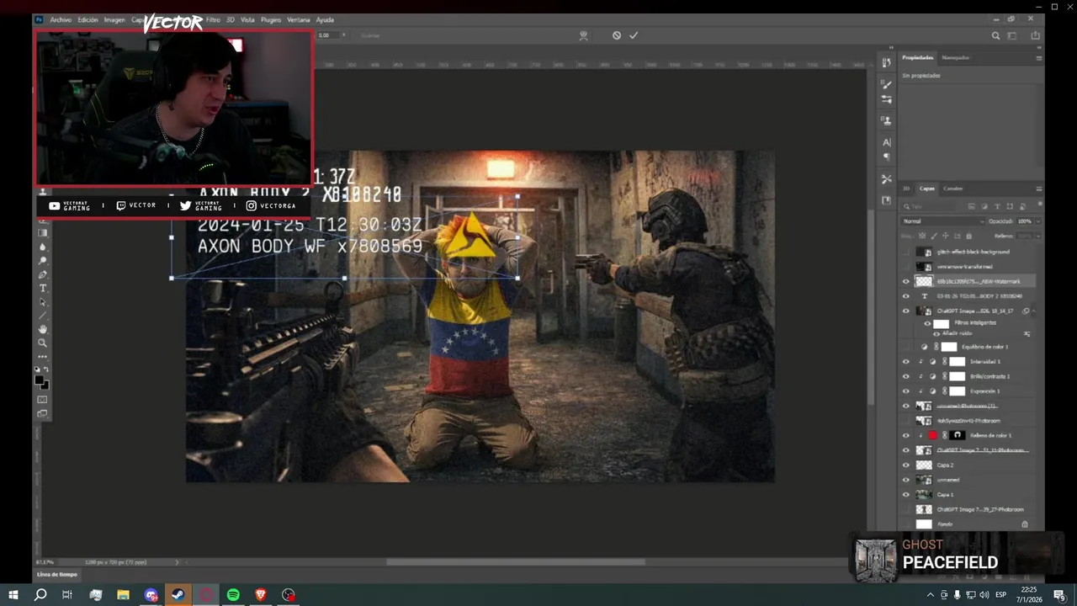Open the blend mode Normal dropdown
Viewport: 1077px width, 606px height.
pyautogui.click(x=942, y=221)
